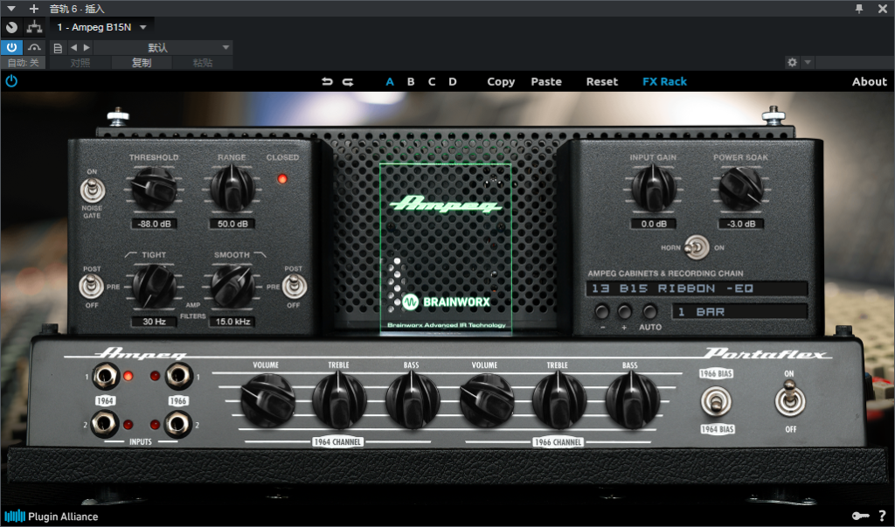Click the Reset button

click(601, 81)
